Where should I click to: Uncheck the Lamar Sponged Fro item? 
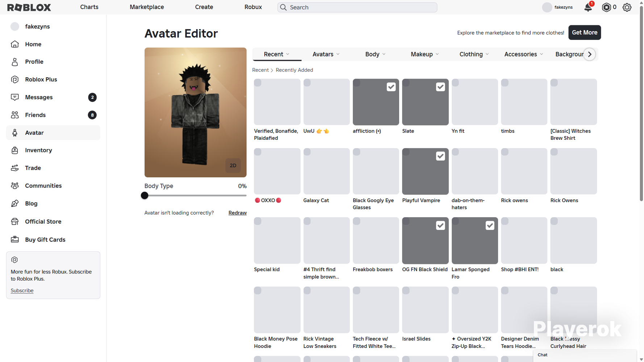[490, 226]
